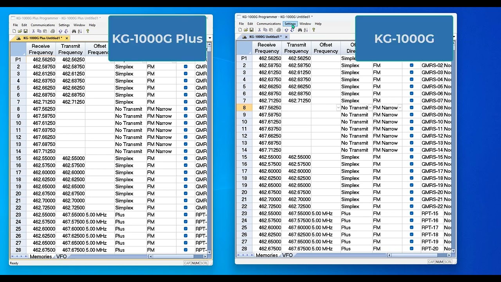The width and height of the screenshot is (501, 282).
Task: Click Sort A-Z icon in KG-1000G Programmer window
Action: tap(306, 30)
